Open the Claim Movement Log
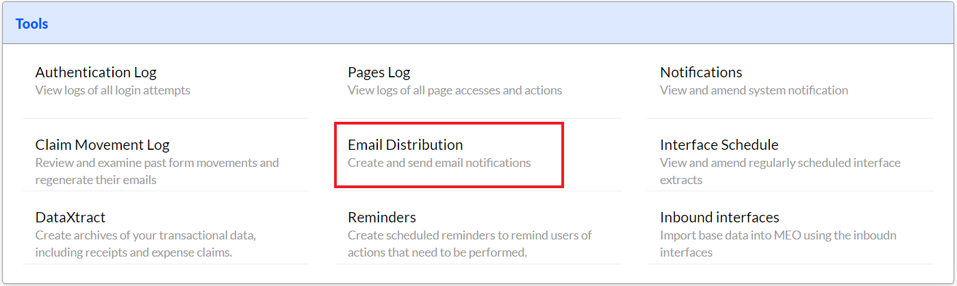The height and width of the screenshot is (286, 957). coord(102,144)
